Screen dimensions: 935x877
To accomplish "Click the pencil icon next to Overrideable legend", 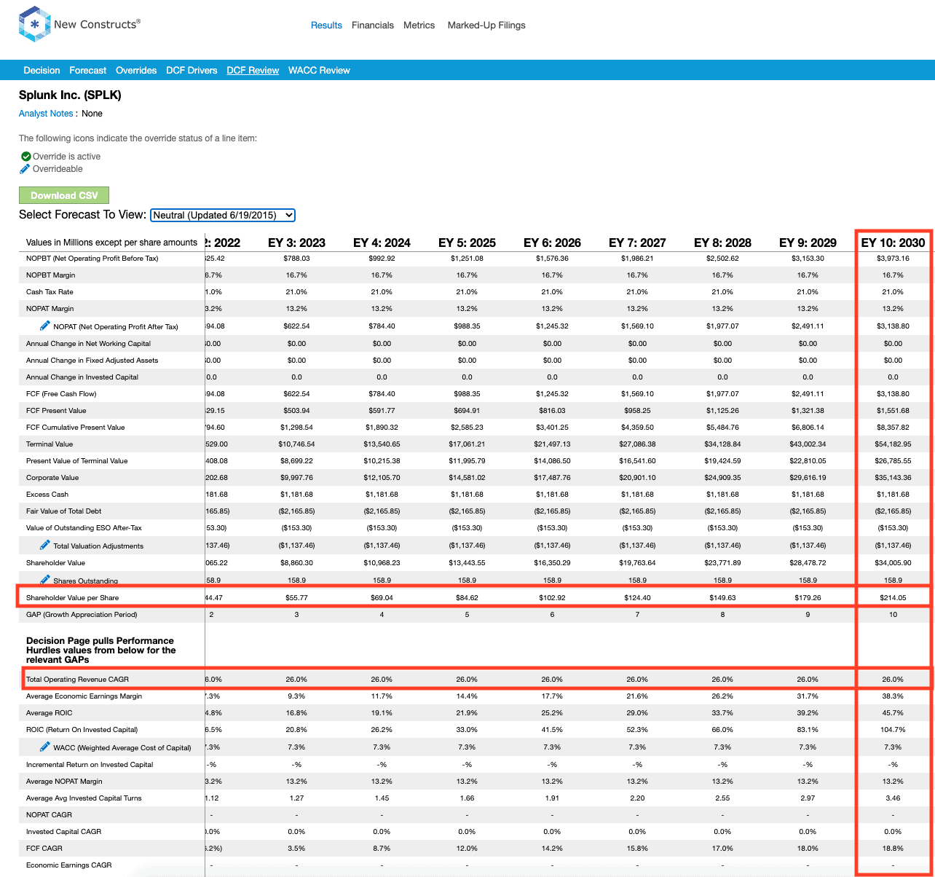I will [25, 169].
